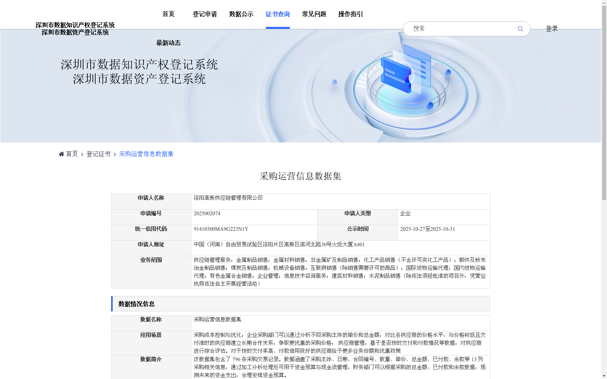Click the 申请人名称 label cell

[x=151, y=202]
